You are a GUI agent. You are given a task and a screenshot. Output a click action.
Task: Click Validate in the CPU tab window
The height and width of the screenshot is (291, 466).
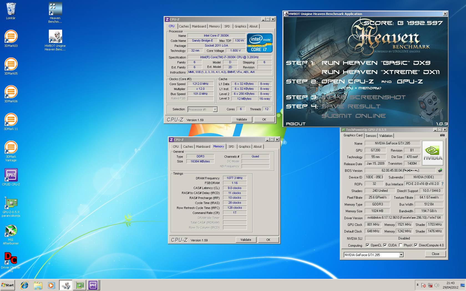(242, 119)
